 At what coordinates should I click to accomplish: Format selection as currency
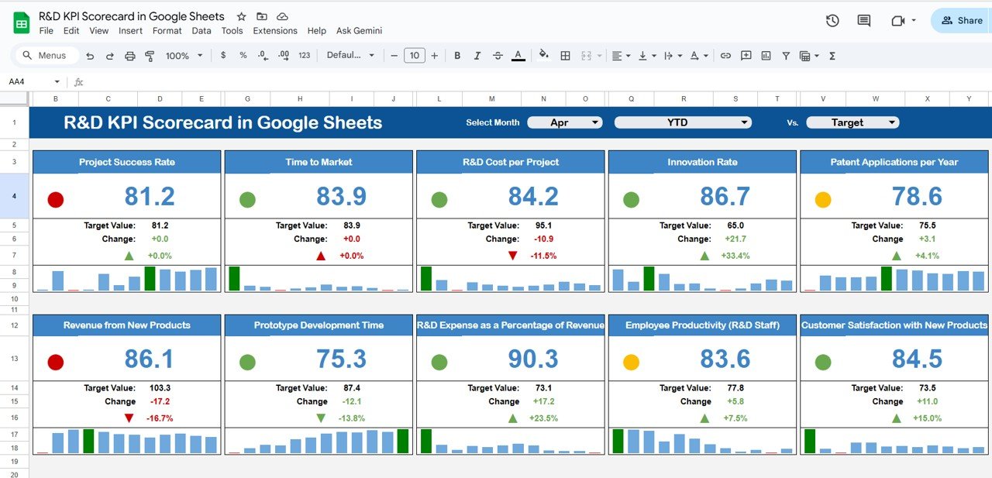(x=223, y=55)
